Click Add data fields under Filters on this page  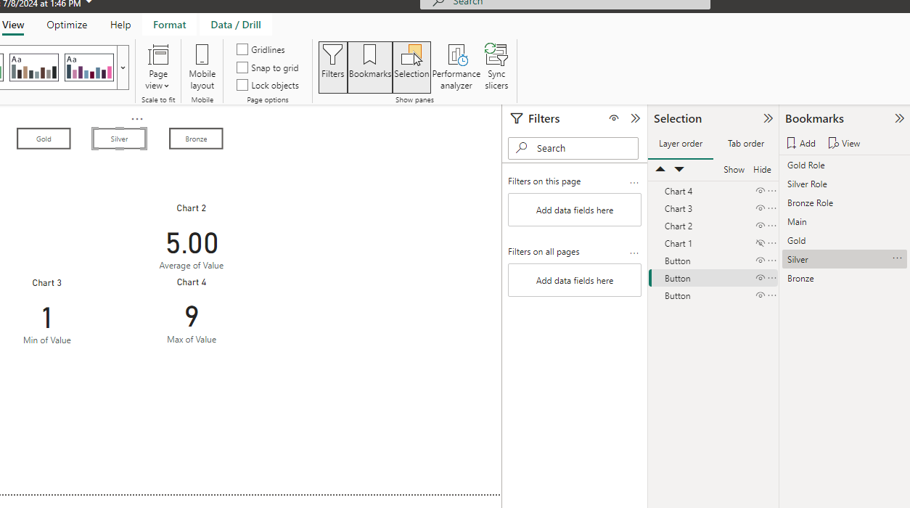(575, 210)
